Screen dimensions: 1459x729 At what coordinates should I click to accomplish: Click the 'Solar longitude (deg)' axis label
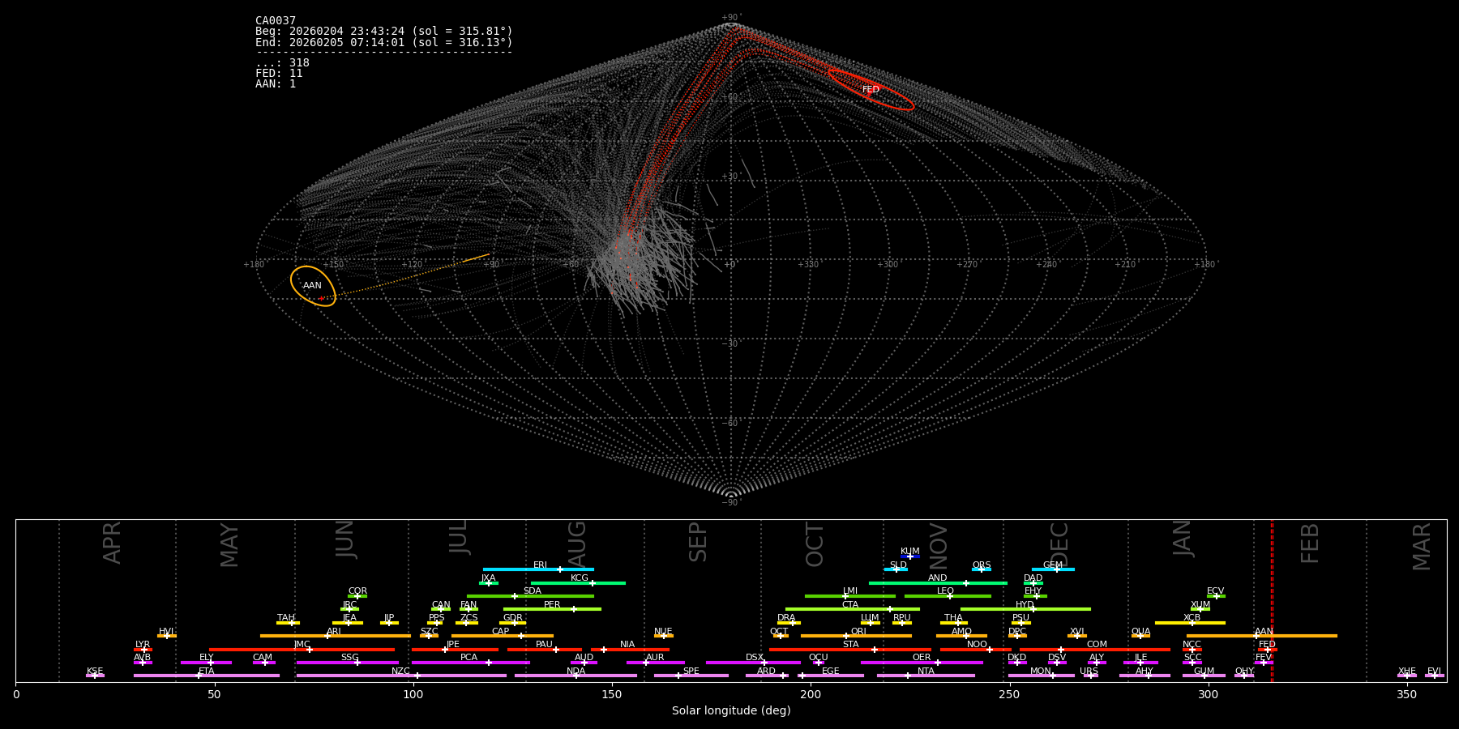point(731,711)
